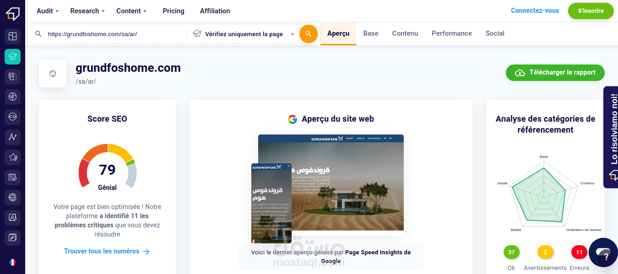Switch to the Base tab

tap(371, 33)
